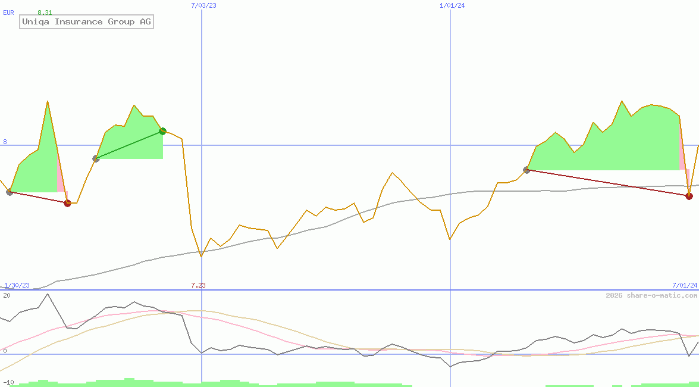Viewport: 699px width, 387px height.
Task: Select the EUR currency label
Action: tap(8, 13)
